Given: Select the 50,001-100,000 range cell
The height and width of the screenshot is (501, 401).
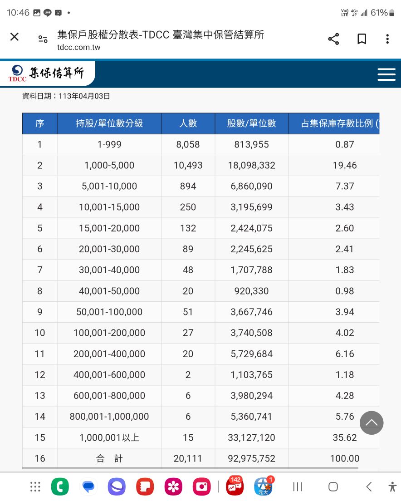Looking at the screenshot, I should (x=109, y=312).
